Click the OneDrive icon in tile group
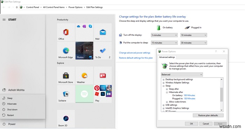This screenshot has width=245, height=130. (78, 26)
